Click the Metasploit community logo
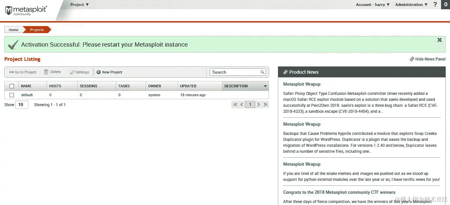 coord(25,11)
